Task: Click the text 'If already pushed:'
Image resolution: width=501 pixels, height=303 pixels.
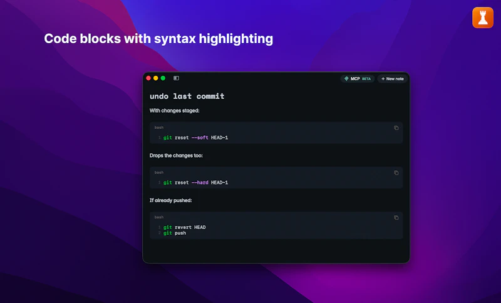Action: click(x=170, y=200)
